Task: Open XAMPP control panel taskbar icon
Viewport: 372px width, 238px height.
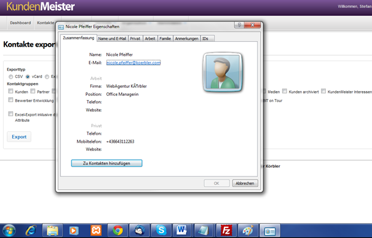Action: [96, 231]
